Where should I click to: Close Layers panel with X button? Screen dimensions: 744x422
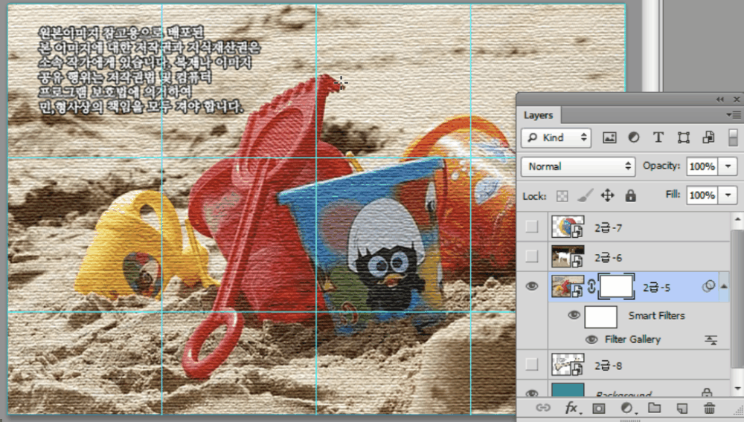pos(737,99)
